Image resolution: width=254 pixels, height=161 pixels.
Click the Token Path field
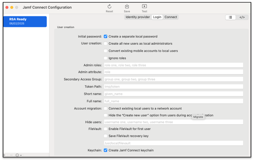(173, 86)
